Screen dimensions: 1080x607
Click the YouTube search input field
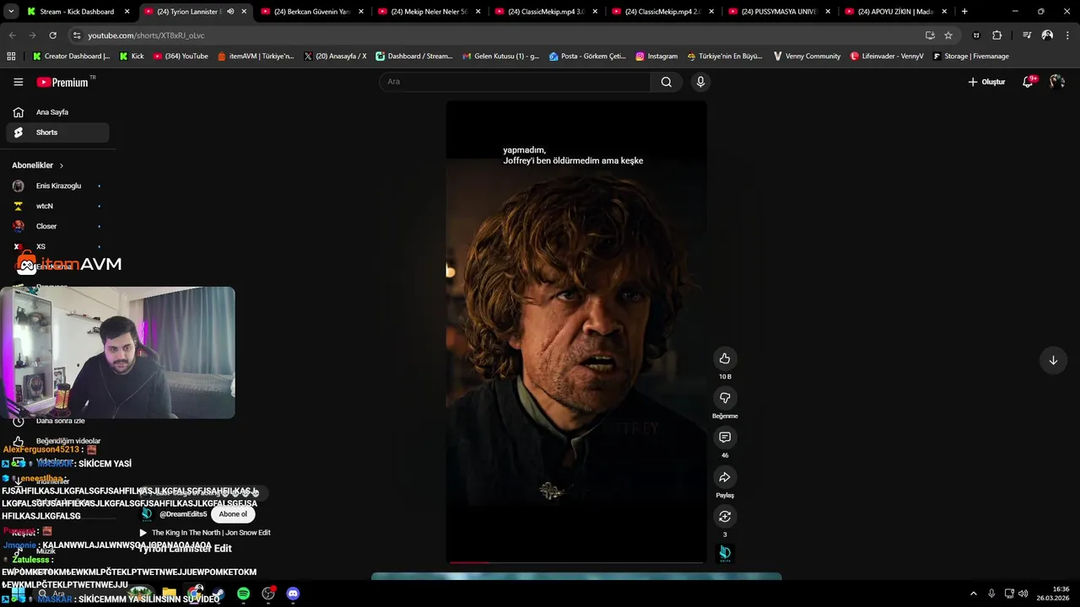click(515, 82)
